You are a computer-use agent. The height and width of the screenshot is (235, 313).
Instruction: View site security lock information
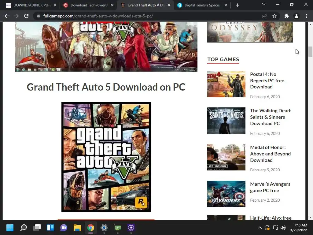[x=38, y=16]
